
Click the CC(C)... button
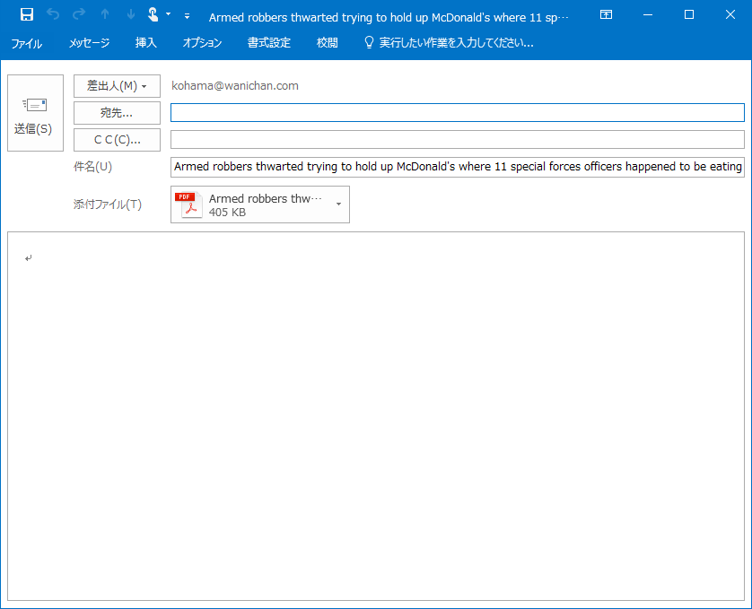coord(117,140)
